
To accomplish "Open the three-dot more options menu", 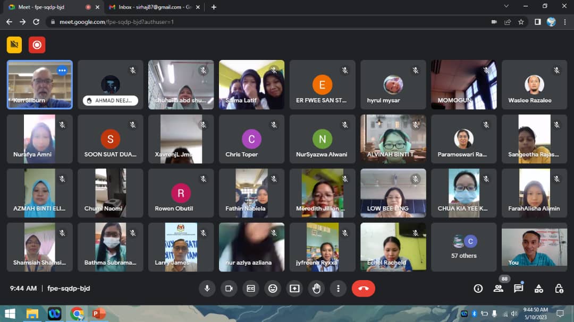I will (338, 289).
